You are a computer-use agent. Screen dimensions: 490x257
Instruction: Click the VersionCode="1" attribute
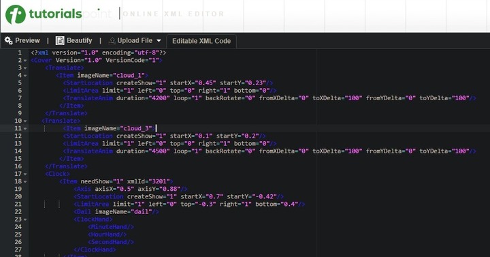point(133,60)
